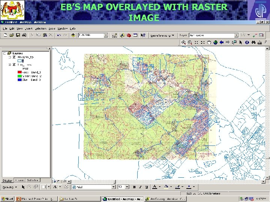Image resolution: width=270 pixels, height=202 pixels.
Task: Switch to the Display tab in table of contents
Action: pos(7,181)
